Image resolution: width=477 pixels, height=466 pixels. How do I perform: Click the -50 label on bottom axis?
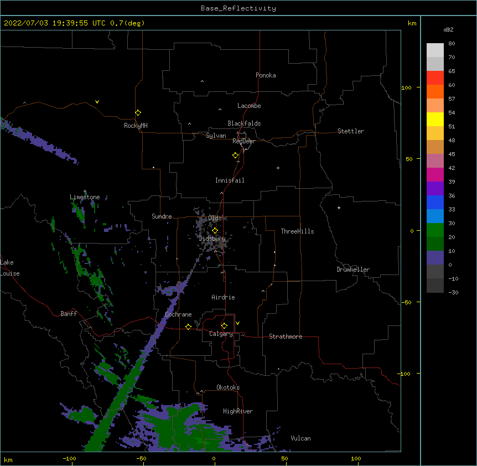click(x=141, y=458)
